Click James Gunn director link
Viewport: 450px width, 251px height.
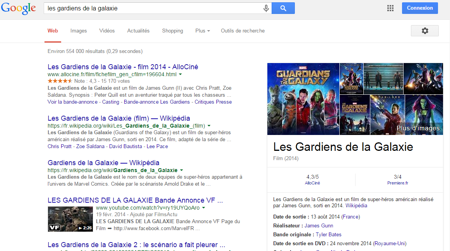click(319, 226)
